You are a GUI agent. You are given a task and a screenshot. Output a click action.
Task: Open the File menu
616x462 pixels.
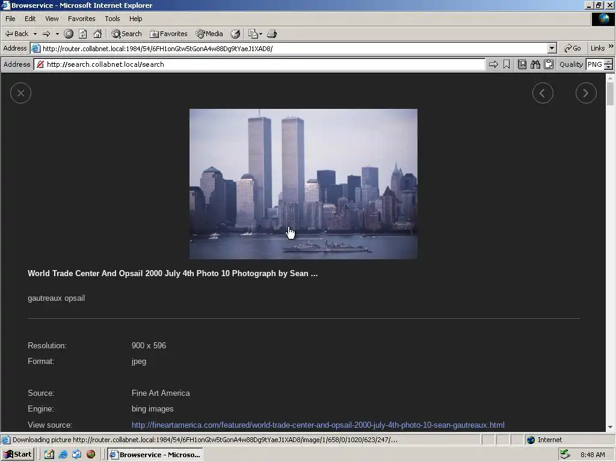click(x=10, y=19)
